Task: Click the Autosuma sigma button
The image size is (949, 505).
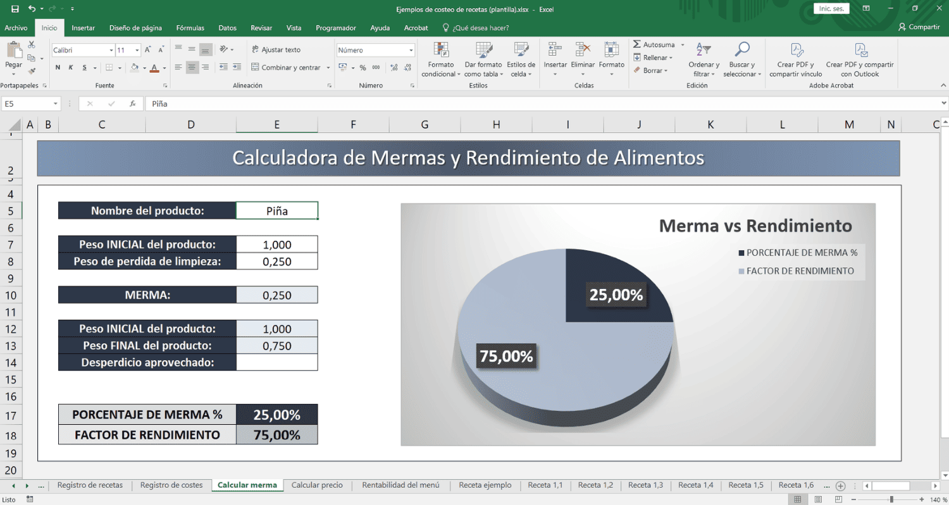Action: tap(654, 45)
